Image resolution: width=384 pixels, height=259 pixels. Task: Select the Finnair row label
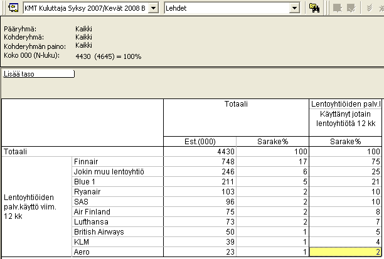(117, 162)
